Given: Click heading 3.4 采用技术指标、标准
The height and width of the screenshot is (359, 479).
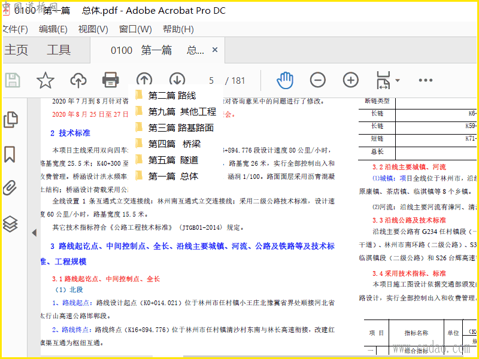Looking at the screenshot, I should click(409, 273).
